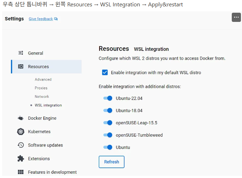242x178 pixels.
Task: Open Kubernetes settings
Action: 39,132
